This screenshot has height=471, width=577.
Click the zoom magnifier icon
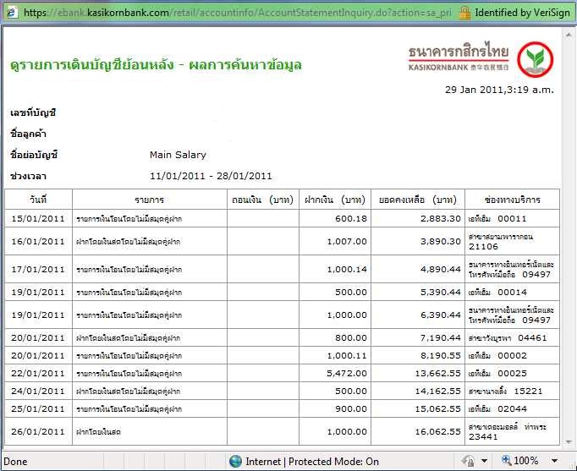508,462
